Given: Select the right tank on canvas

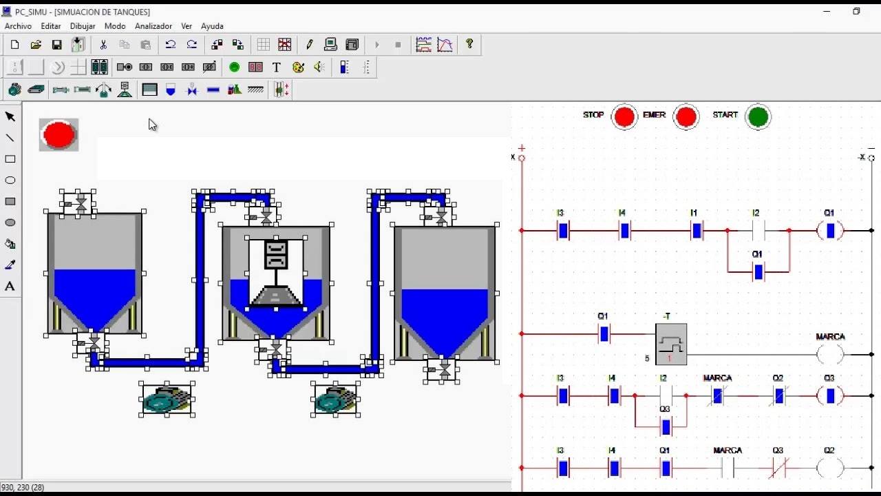Looking at the screenshot, I should coord(445,292).
